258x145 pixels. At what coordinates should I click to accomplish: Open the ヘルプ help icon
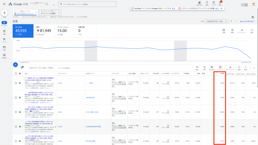pos(214,3)
